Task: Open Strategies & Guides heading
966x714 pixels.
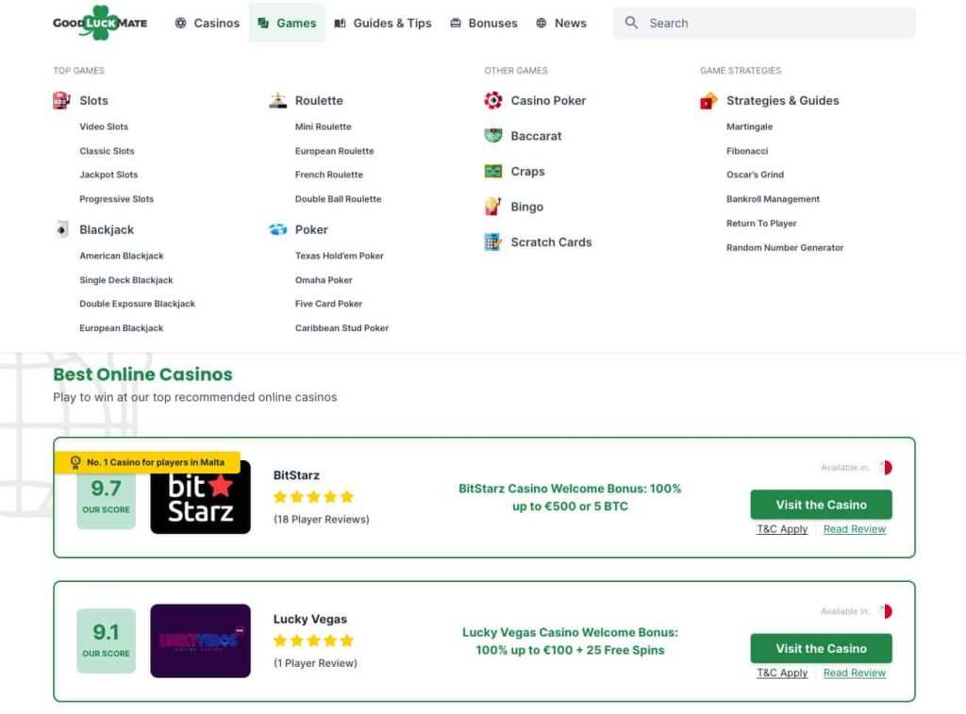Action: pyautogui.click(x=782, y=100)
